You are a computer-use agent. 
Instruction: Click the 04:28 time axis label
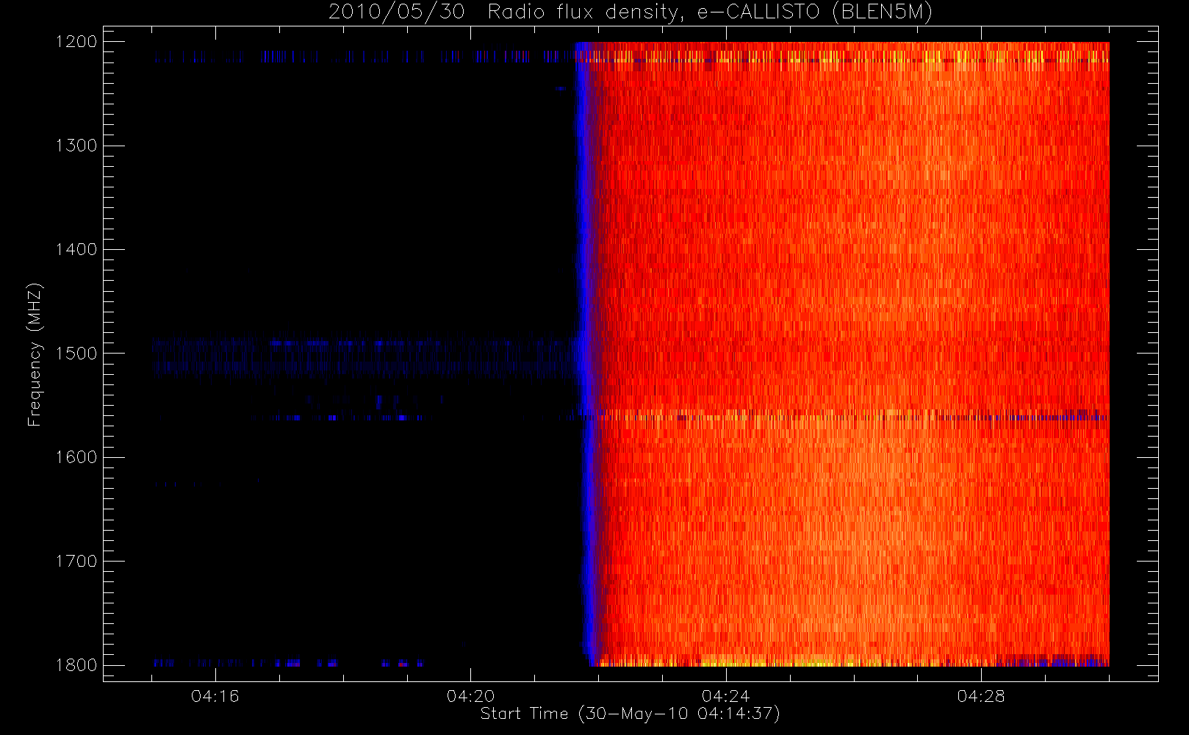tap(981, 696)
